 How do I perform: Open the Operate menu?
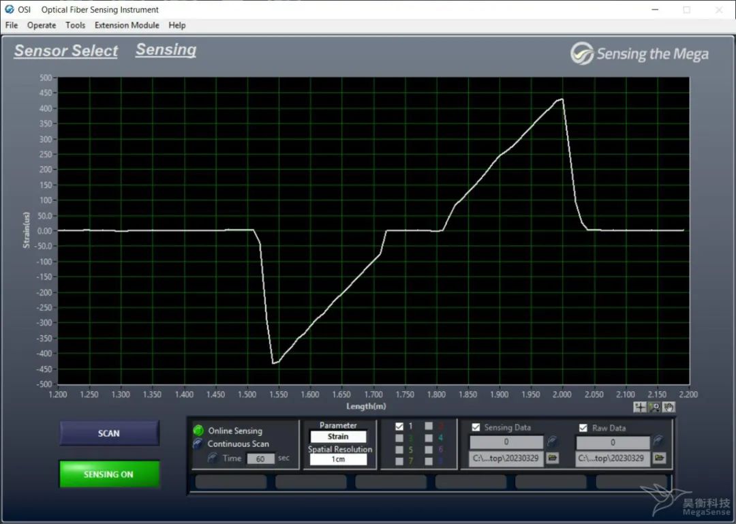[x=42, y=25]
